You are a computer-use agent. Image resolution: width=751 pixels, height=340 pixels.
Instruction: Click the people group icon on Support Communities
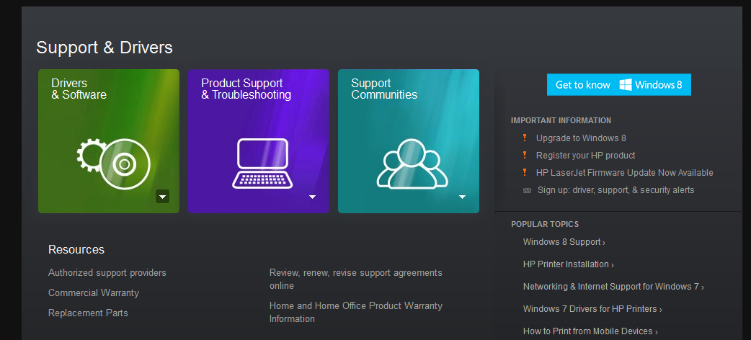click(x=412, y=164)
